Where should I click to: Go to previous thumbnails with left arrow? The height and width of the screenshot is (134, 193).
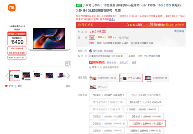[7, 76]
